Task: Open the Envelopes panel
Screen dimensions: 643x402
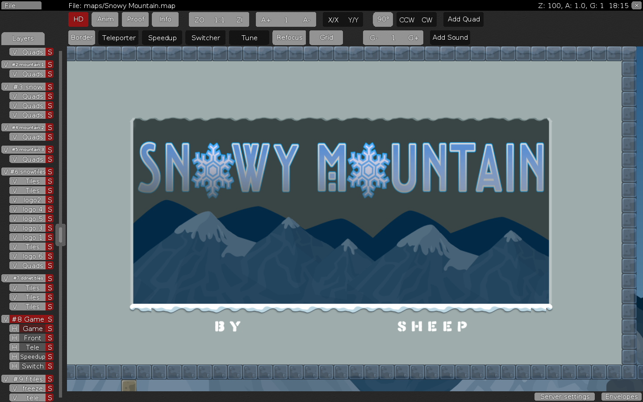Action: [621, 397]
